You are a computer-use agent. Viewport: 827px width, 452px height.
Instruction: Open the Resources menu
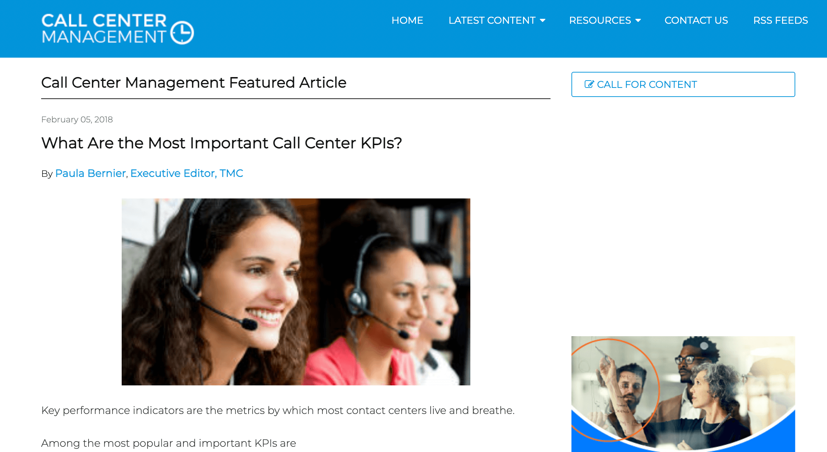(x=600, y=20)
